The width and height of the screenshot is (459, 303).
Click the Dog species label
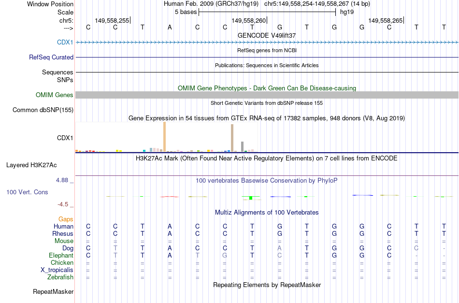point(68,248)
